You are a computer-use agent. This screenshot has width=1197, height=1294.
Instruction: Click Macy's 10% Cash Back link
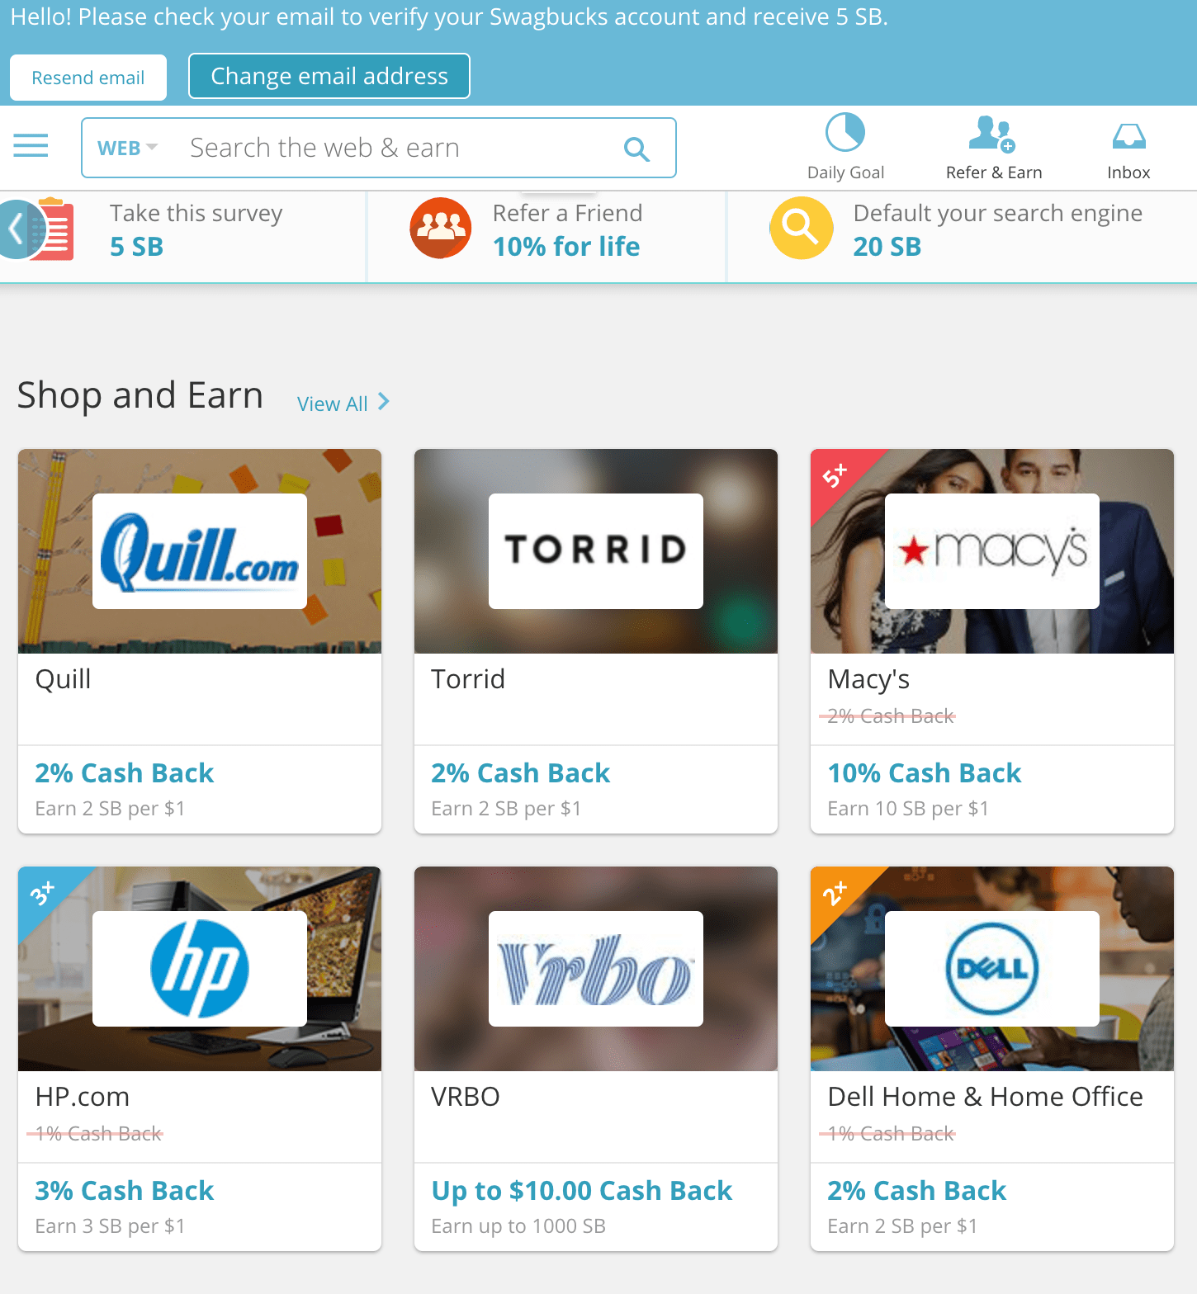(925, 772)
